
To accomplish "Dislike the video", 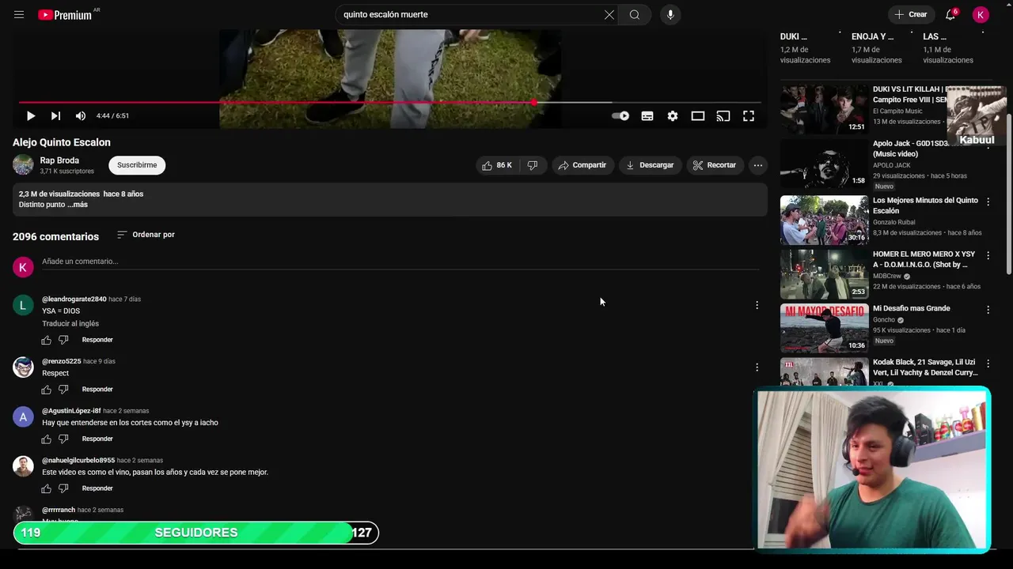I will (x=533, y=165).
